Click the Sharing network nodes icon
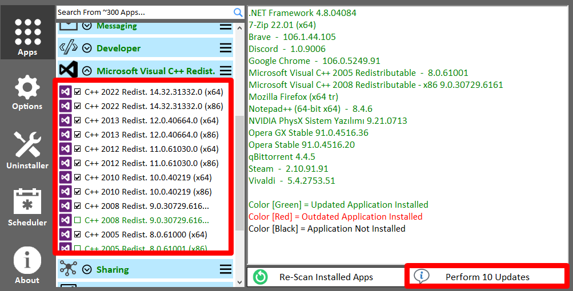This screenshot has height=291, width=573. [69, 269]
